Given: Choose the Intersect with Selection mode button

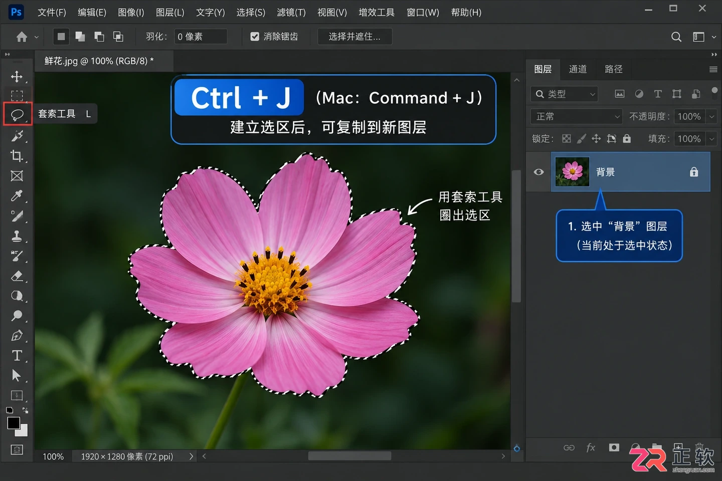Looking at the screenshot, I should coord(118,37).
